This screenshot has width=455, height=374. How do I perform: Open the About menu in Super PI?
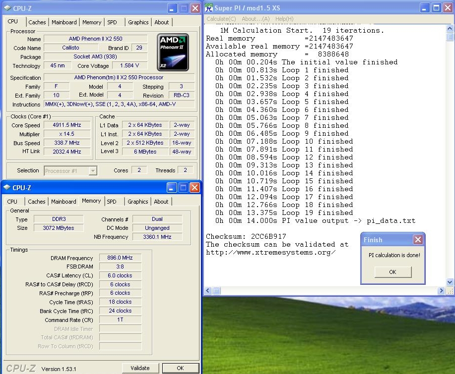(x=256, y=19)
